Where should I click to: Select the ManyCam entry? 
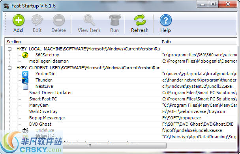pos(39,105)
